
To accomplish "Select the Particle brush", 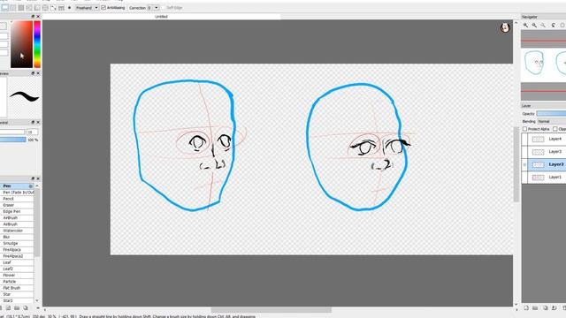I will [x=17, y=282].
